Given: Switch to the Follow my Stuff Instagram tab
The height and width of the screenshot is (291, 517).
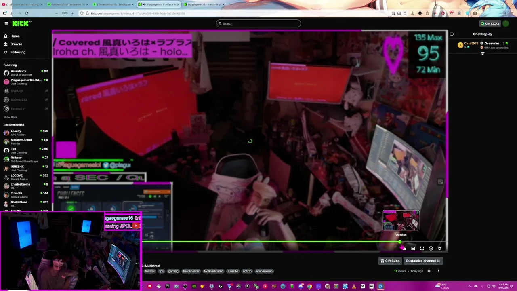Looking at the screenshot, I should click(67, 4).
